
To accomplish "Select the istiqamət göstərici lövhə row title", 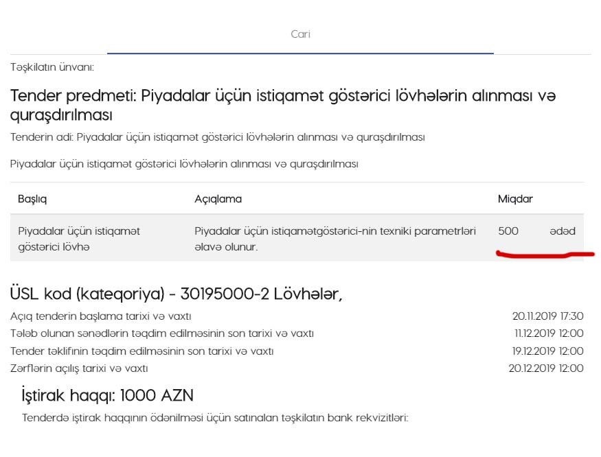I will (x=79, y=238).
